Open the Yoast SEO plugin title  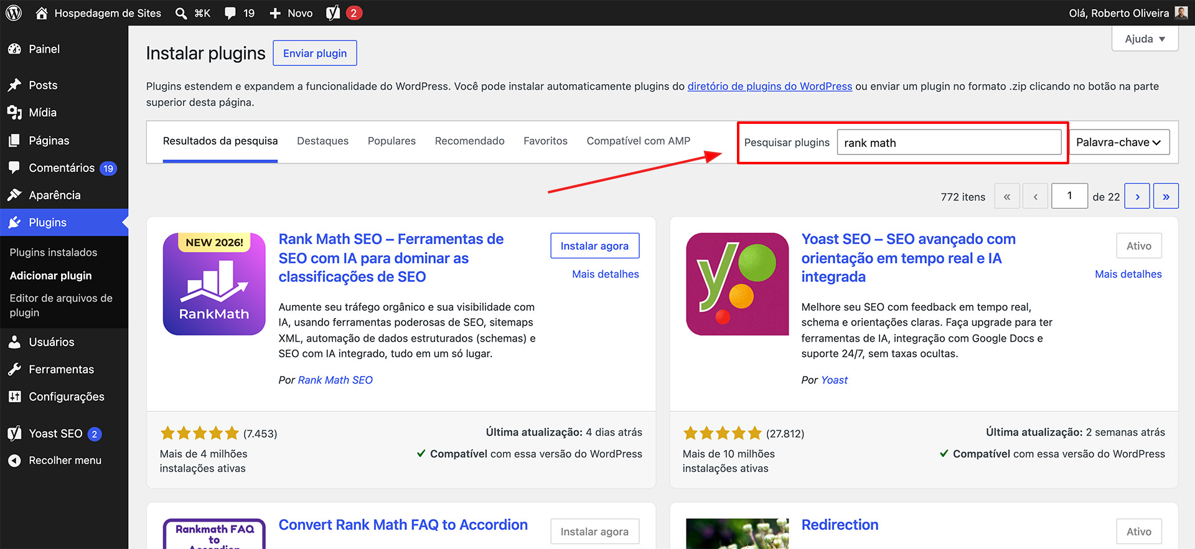(909, 258)
